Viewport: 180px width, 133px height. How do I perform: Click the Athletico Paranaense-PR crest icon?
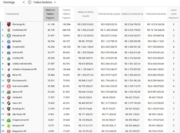point(9,69)
